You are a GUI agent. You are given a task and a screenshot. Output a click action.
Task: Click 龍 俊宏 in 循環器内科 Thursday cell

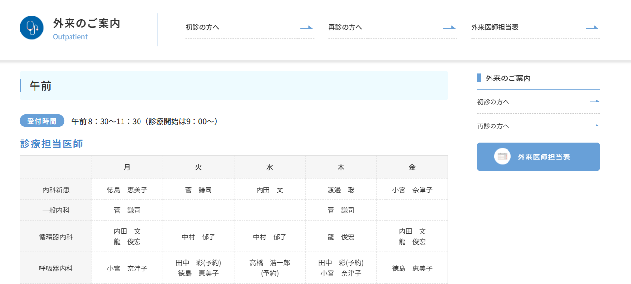point(341,237)
